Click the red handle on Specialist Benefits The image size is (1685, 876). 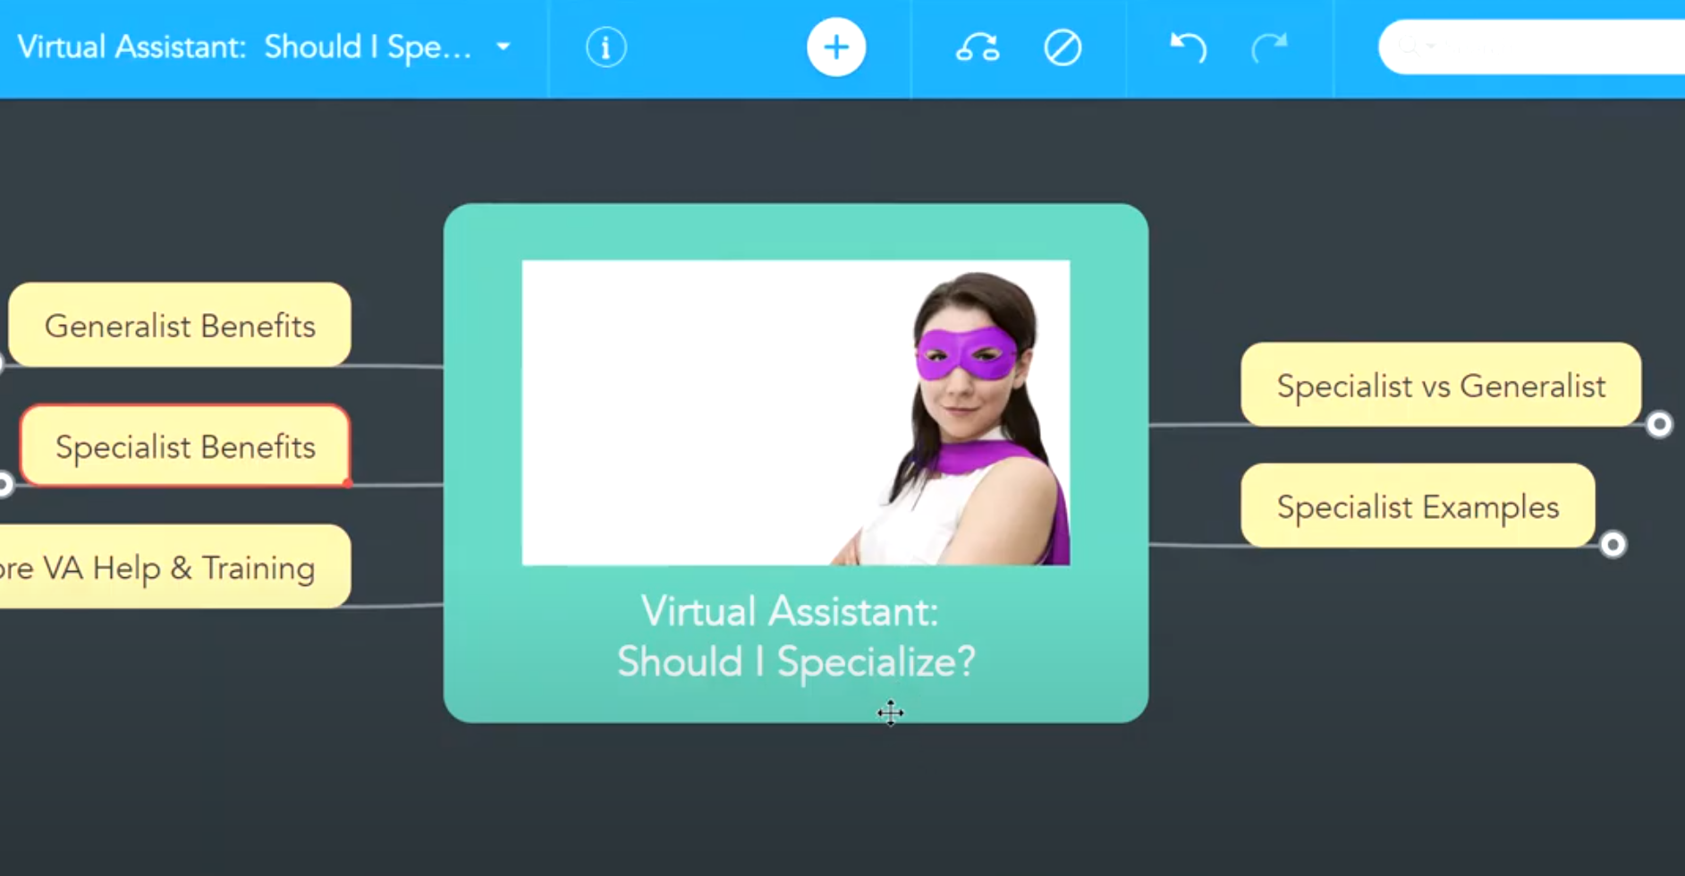coord(347,483)
